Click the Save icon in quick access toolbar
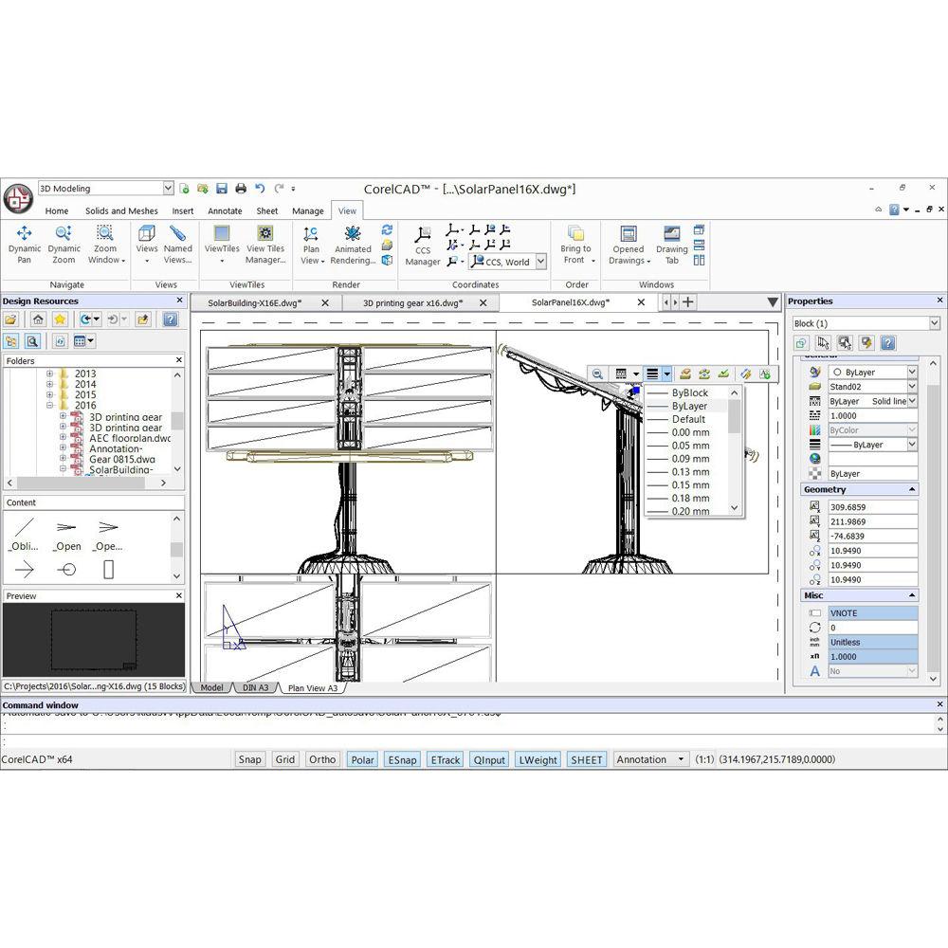The width and height of the screenshot is (948, 948). coord(221,189)
